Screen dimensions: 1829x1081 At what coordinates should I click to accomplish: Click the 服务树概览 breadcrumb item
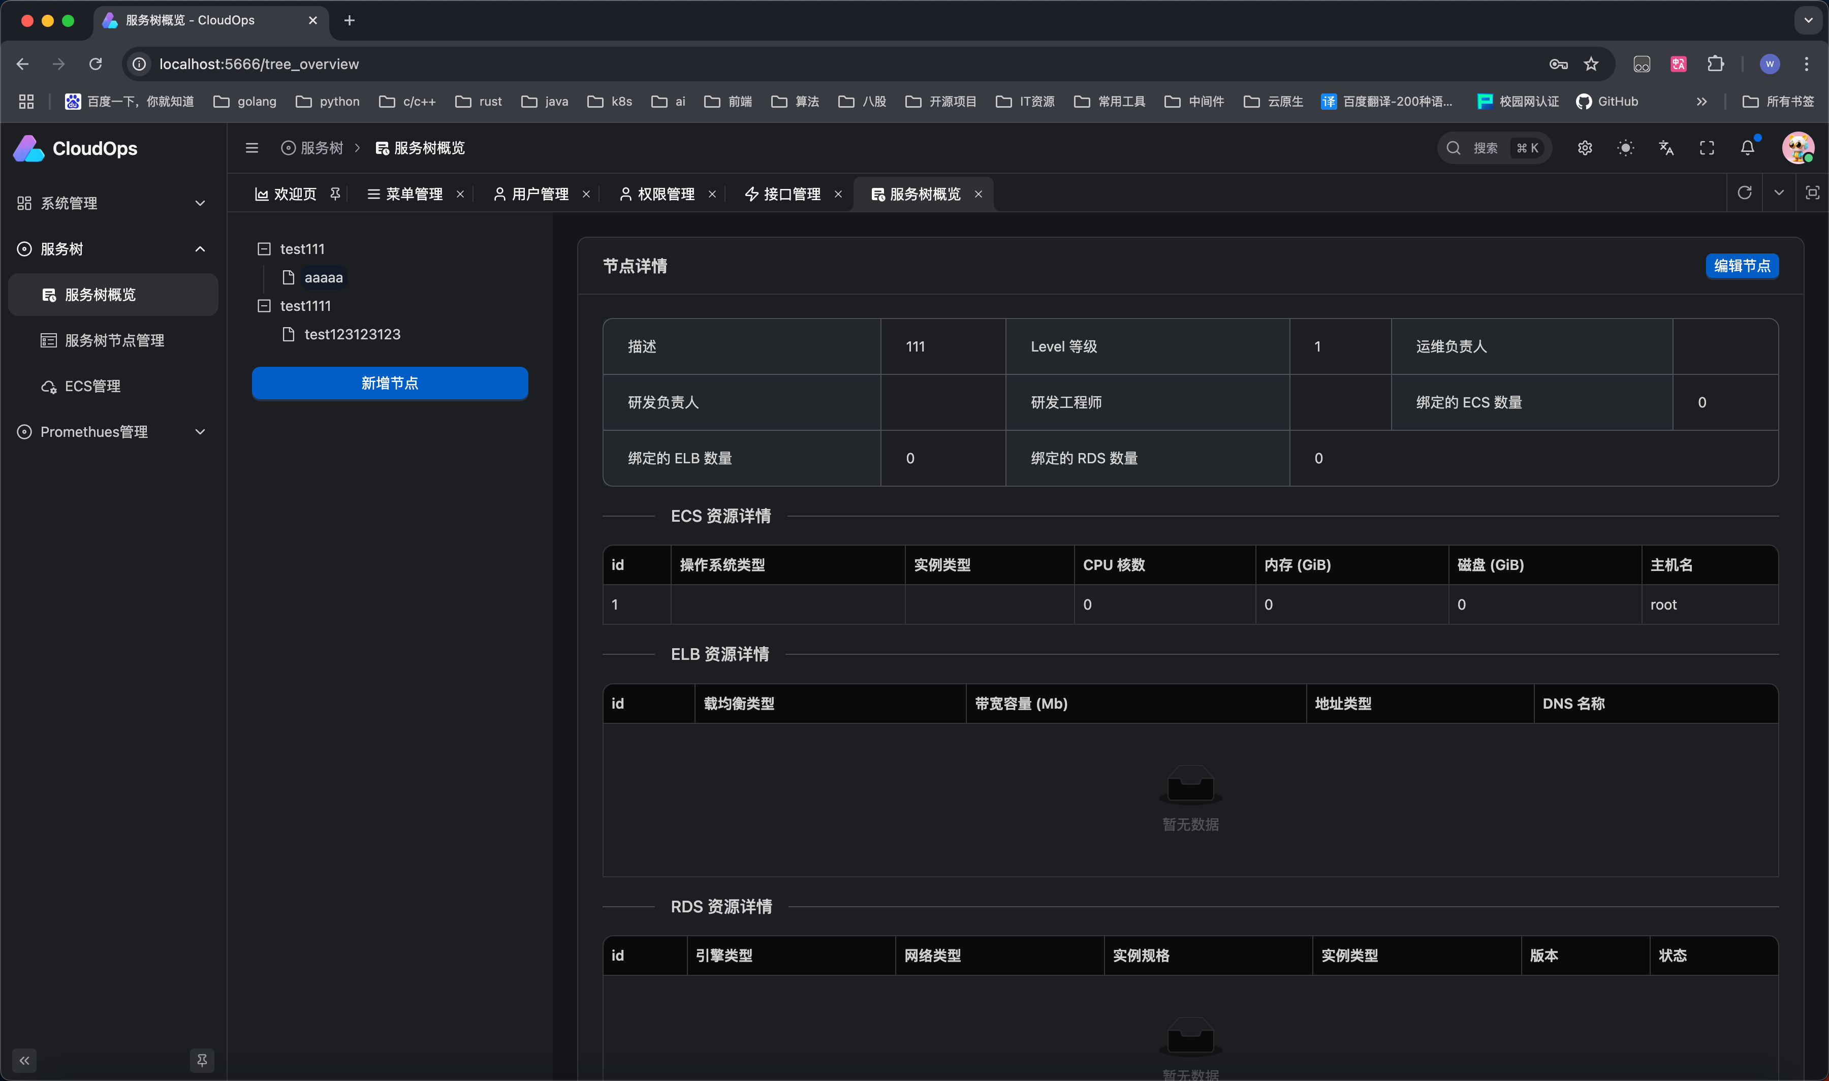click(x=420, y=148)
